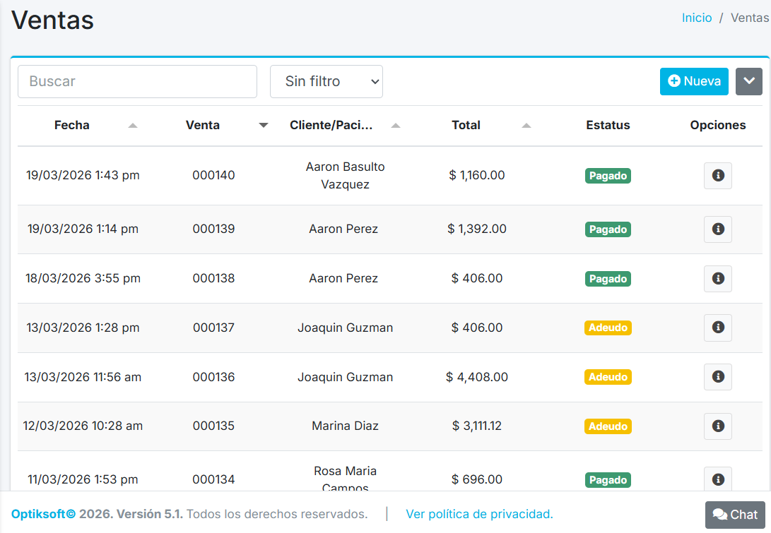The image size is (771, 533).
Task: Focus the Buscar search field
Action: click(x=137, y=82)
